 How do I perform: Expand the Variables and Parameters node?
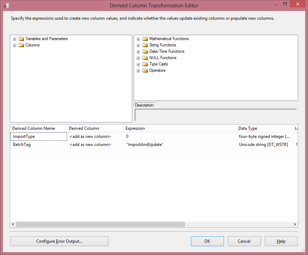pos(14,39)
